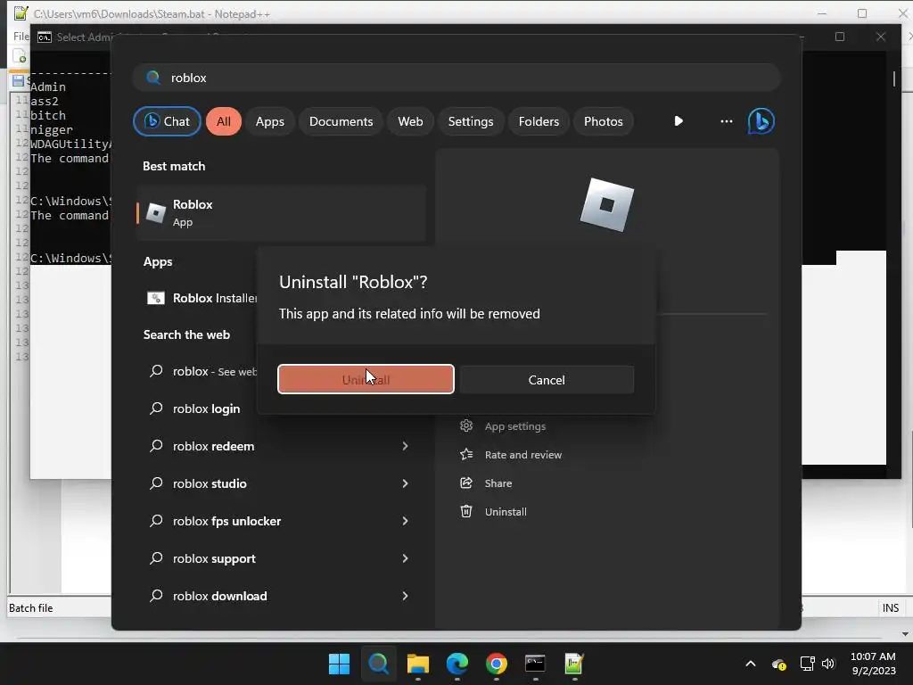Show hidden tray icons chevron
This screenshot has height=685, width=913.
click(751, 664)
